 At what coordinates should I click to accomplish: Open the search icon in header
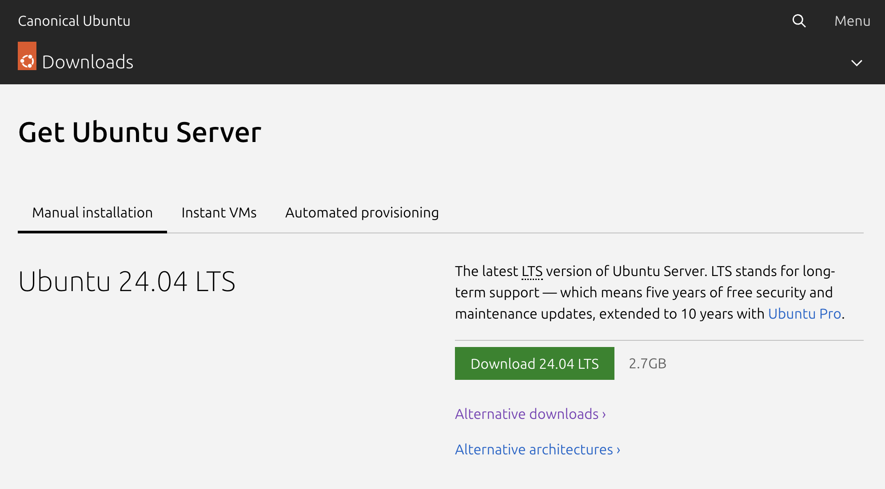(x=799, y=21)
